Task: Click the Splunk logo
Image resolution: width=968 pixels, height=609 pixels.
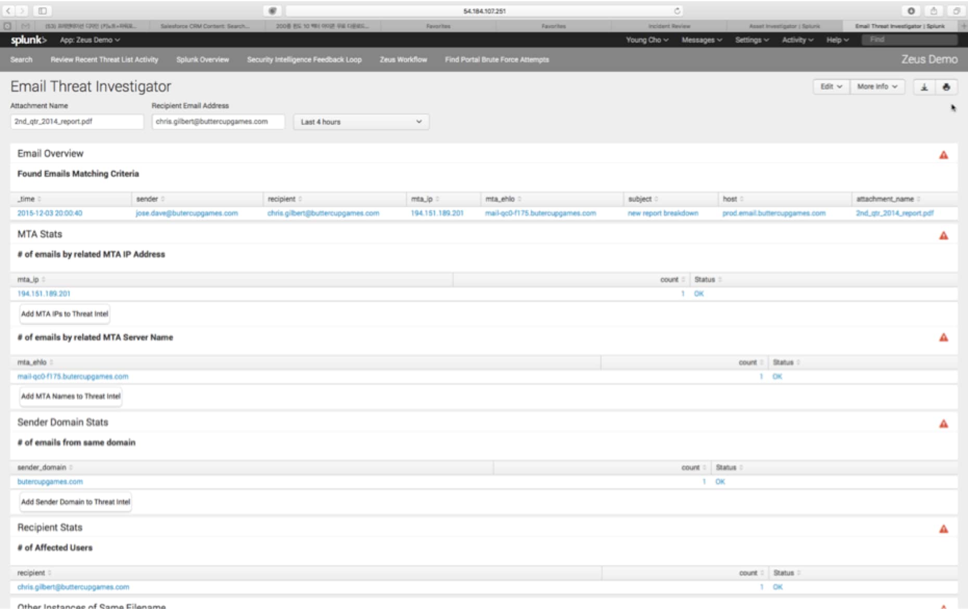Action: [29, 40]
